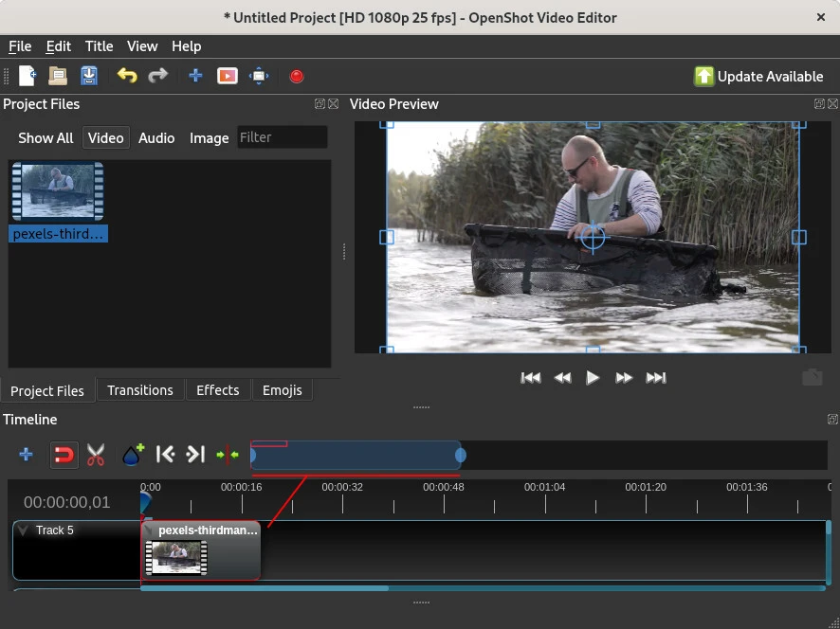
Task: Click the Open Project folder icon
Action: [x=58, y=76]
